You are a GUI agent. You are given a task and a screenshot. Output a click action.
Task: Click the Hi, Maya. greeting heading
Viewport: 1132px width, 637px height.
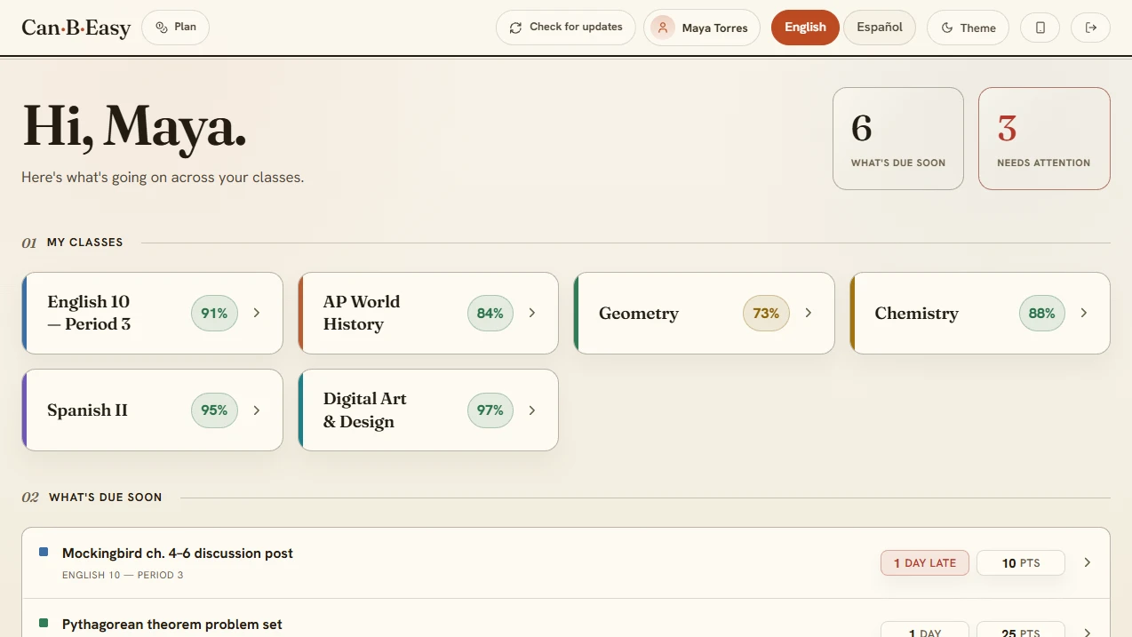134,126
